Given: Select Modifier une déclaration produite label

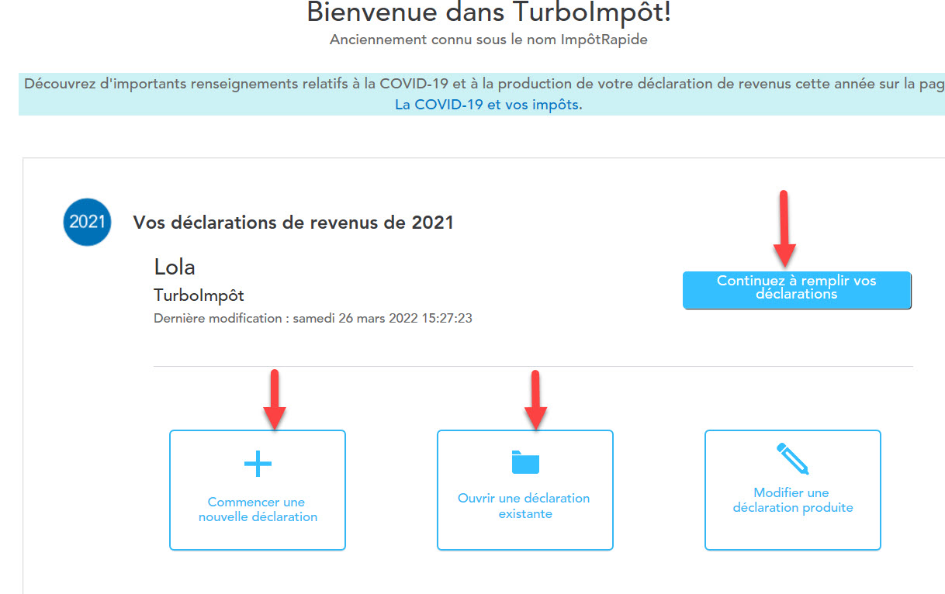Looking at the screenshot, I should pos(793,500).
